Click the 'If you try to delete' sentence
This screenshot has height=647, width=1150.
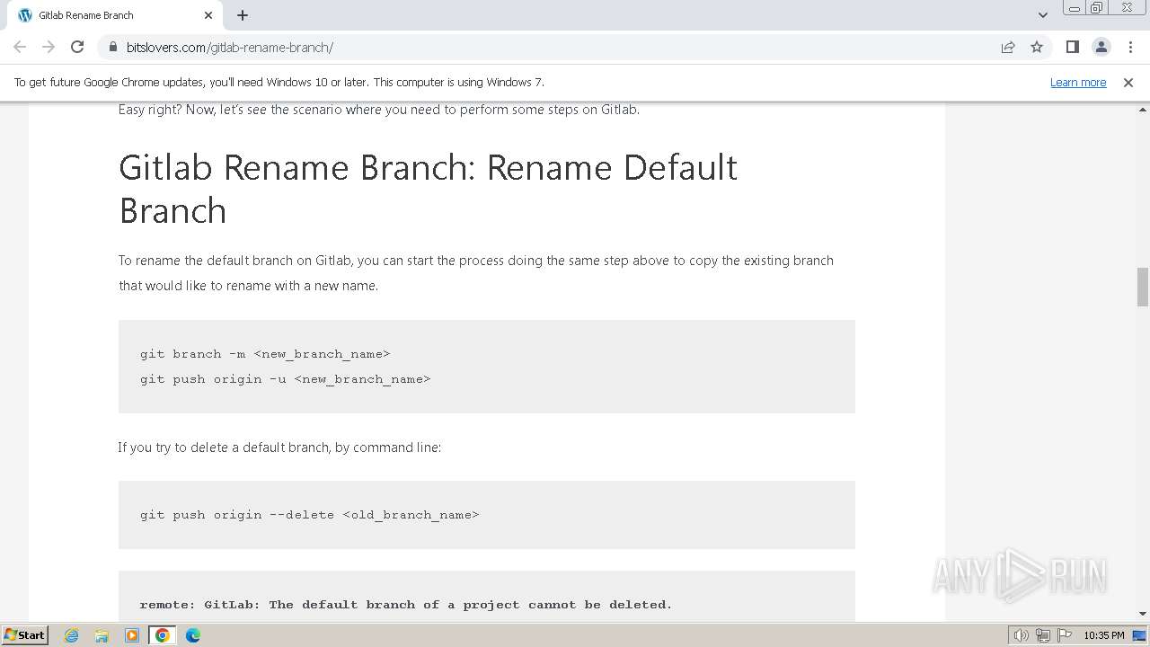279,448
